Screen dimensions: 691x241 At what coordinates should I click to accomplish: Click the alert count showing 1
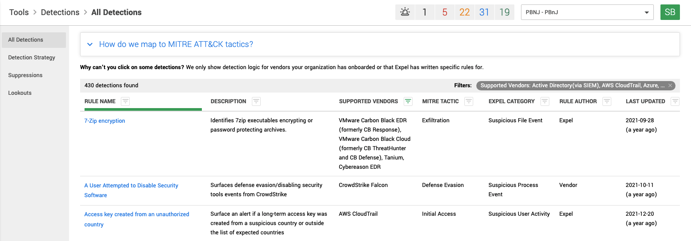pyautogui.click(x=425, y=12)
